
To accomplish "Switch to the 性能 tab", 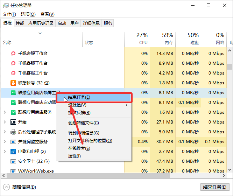I will (x=20, y=23).
